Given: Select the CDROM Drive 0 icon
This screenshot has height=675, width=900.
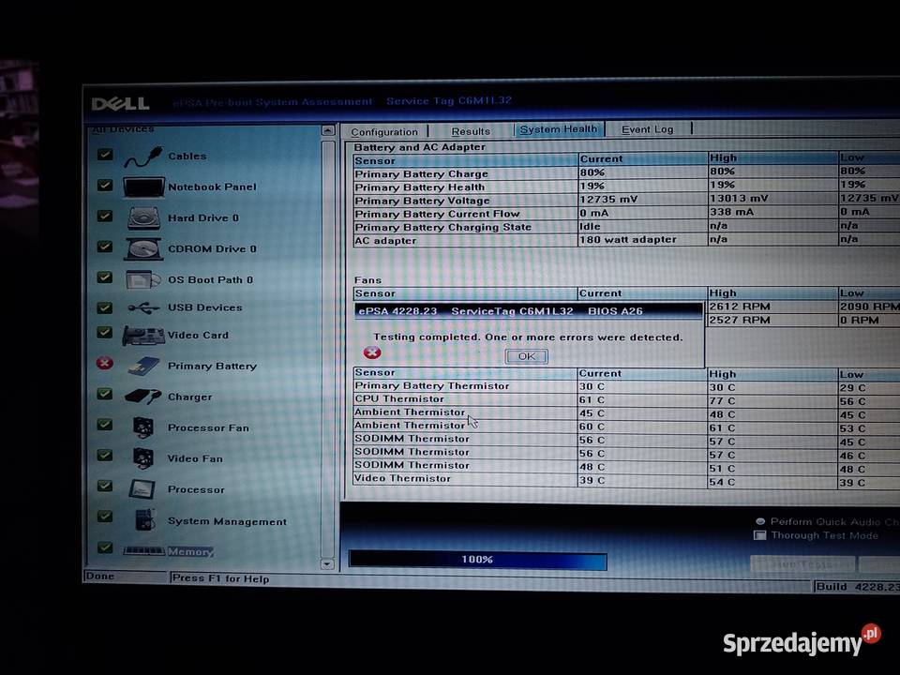Looking at the screenshot, I should pyautogui.click(x=143, y=249).
